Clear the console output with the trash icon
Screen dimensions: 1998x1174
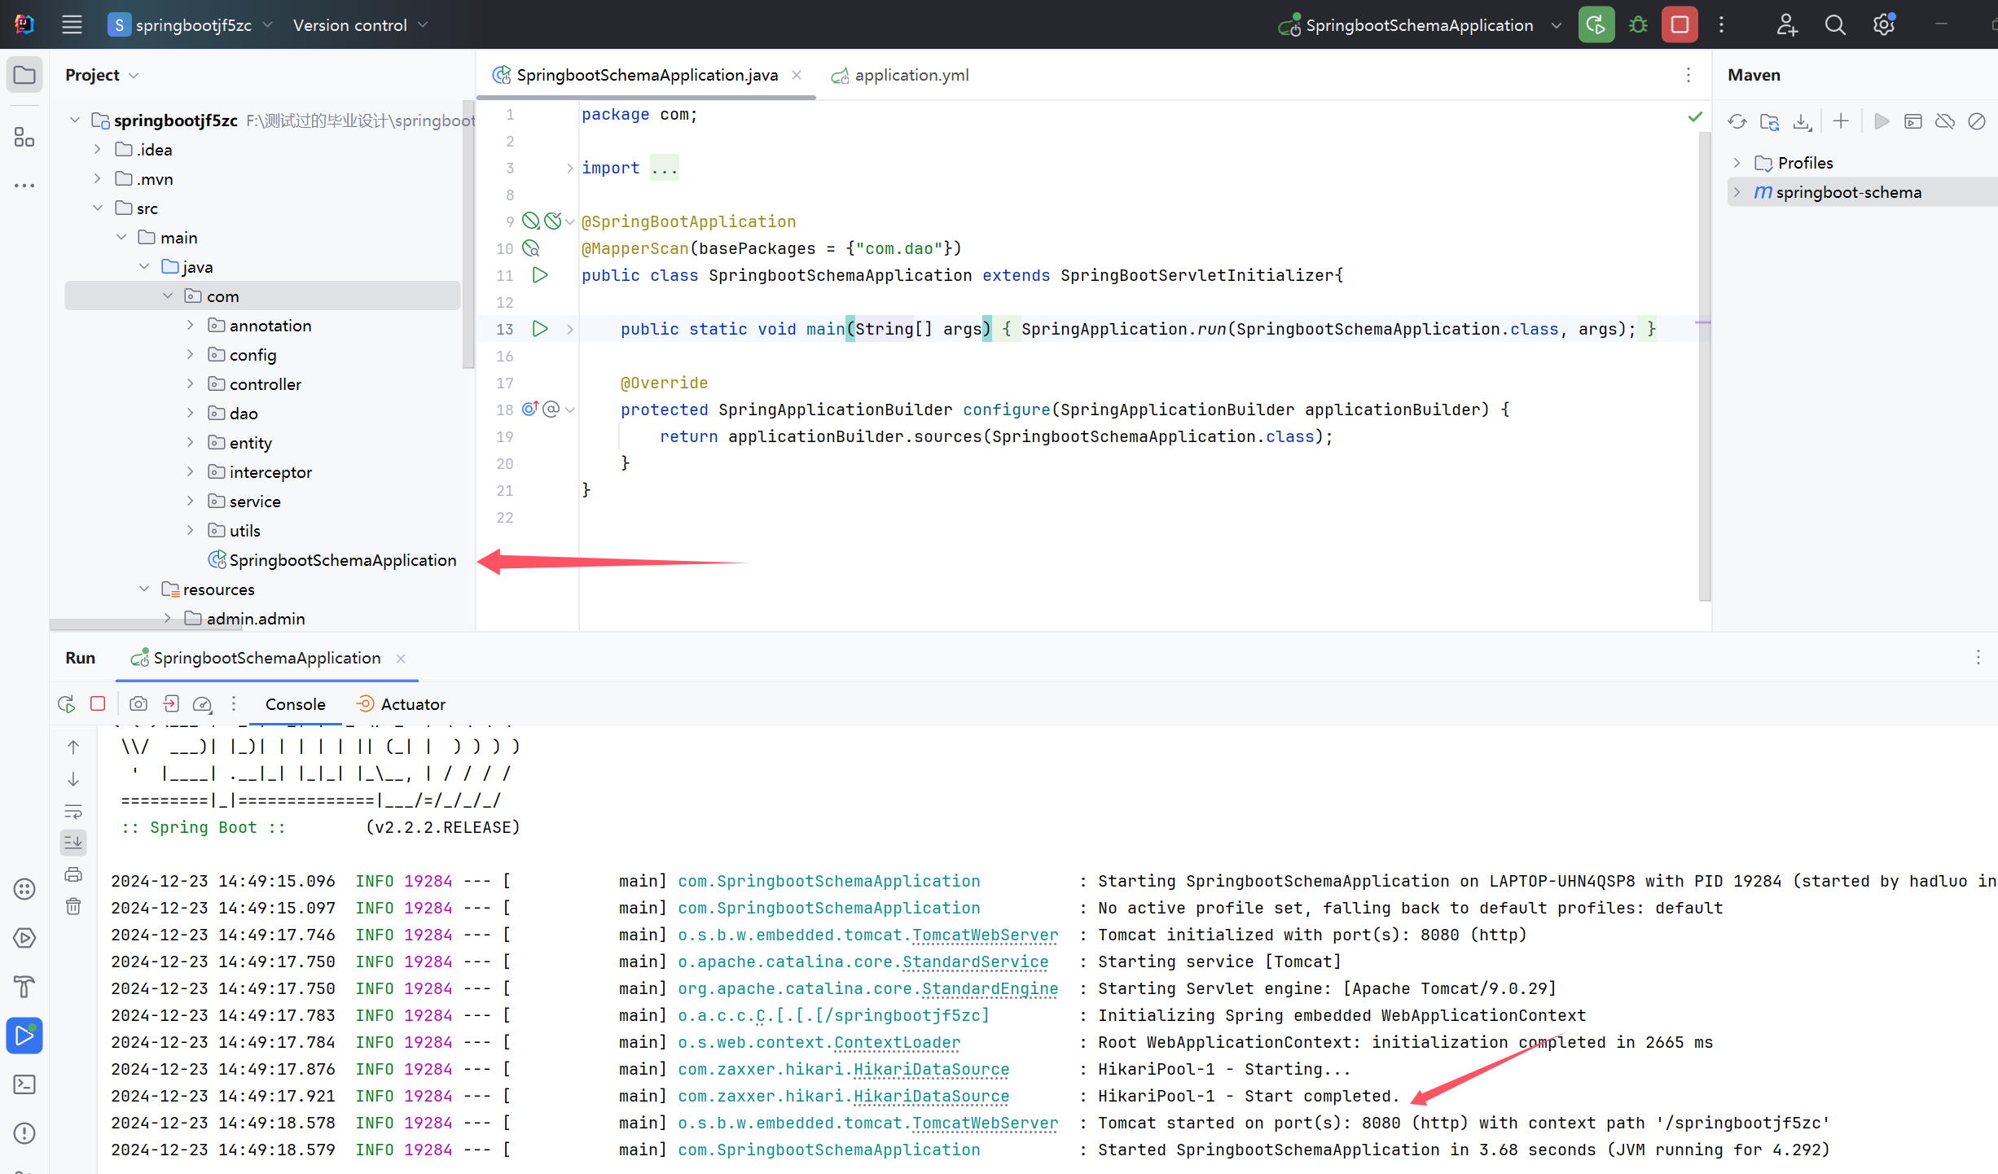[x=72, y=906]
